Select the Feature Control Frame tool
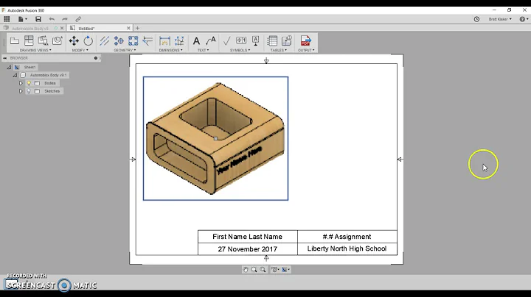This screenshot has height=297, width=531. [241, 40]
